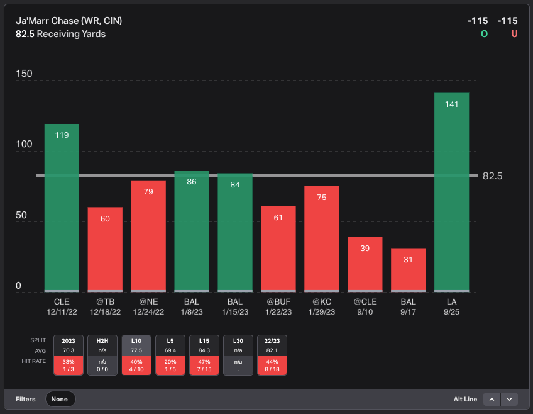The height and width of the screenshot is (414, 533).
Task: Click the -115 over odds
Action: click(x=478, y=21)
